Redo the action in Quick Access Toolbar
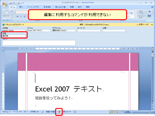 (x=19, y=3)
